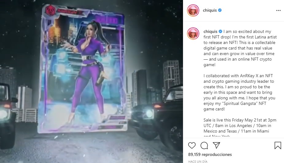Click the HACE UN DÍA timestamp

pyautogui.click(x=198, y=161)
